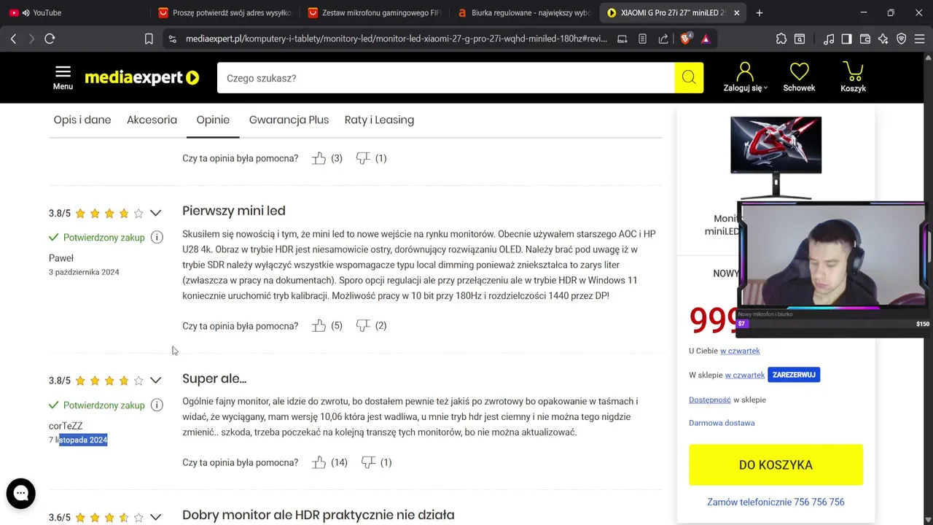Toggle the browser sidebar panel icon
The width and height of the screenshot is (933, 525).
point(847,39)
